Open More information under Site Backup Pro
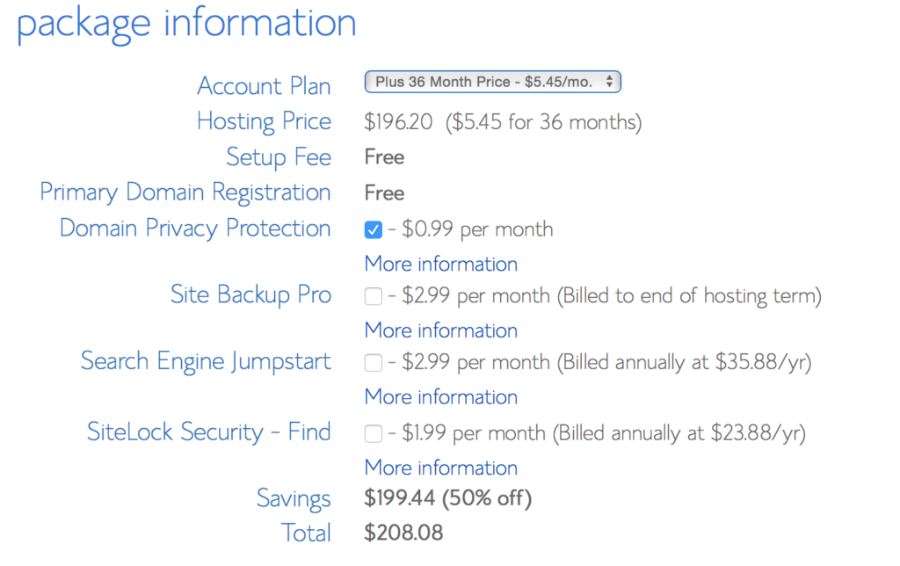900x566 pixels. click(x=441, y=330)
